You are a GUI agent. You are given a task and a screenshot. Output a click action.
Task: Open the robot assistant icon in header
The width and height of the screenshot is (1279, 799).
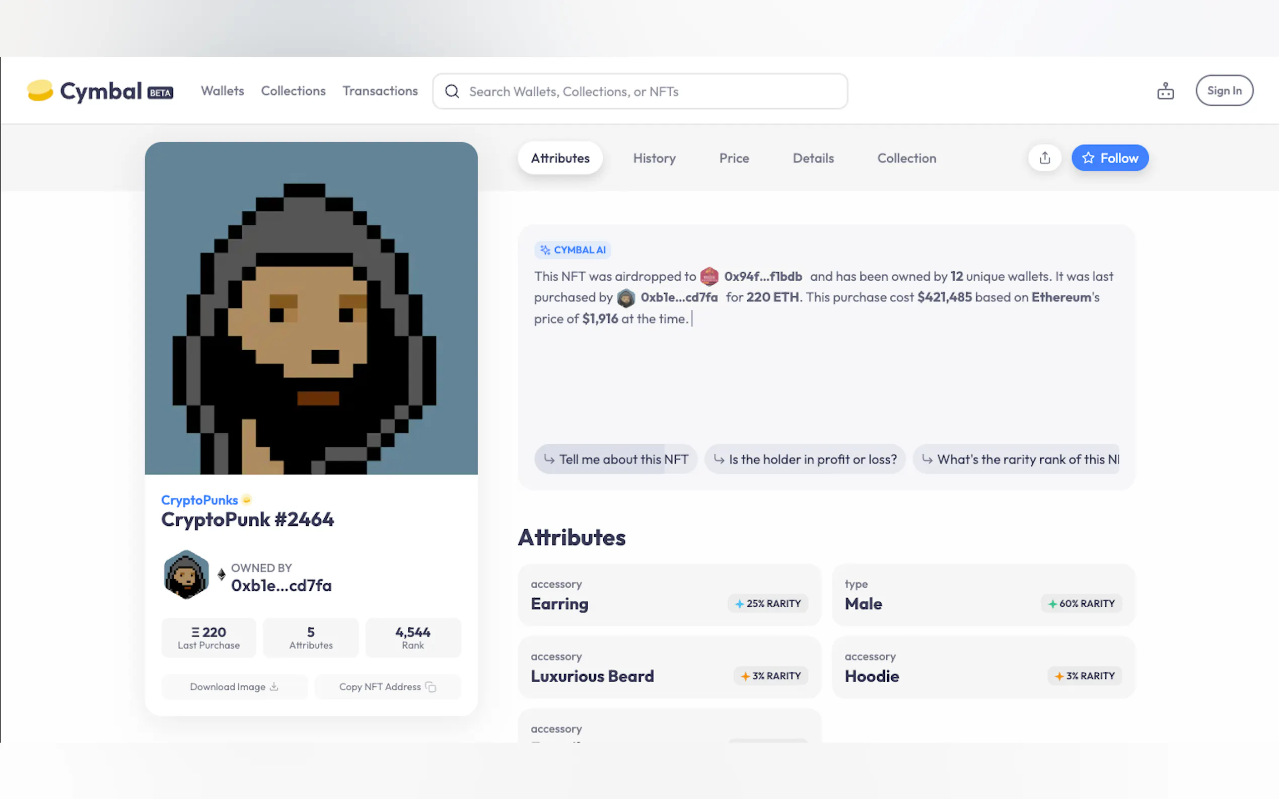[x=1165, y=91]
